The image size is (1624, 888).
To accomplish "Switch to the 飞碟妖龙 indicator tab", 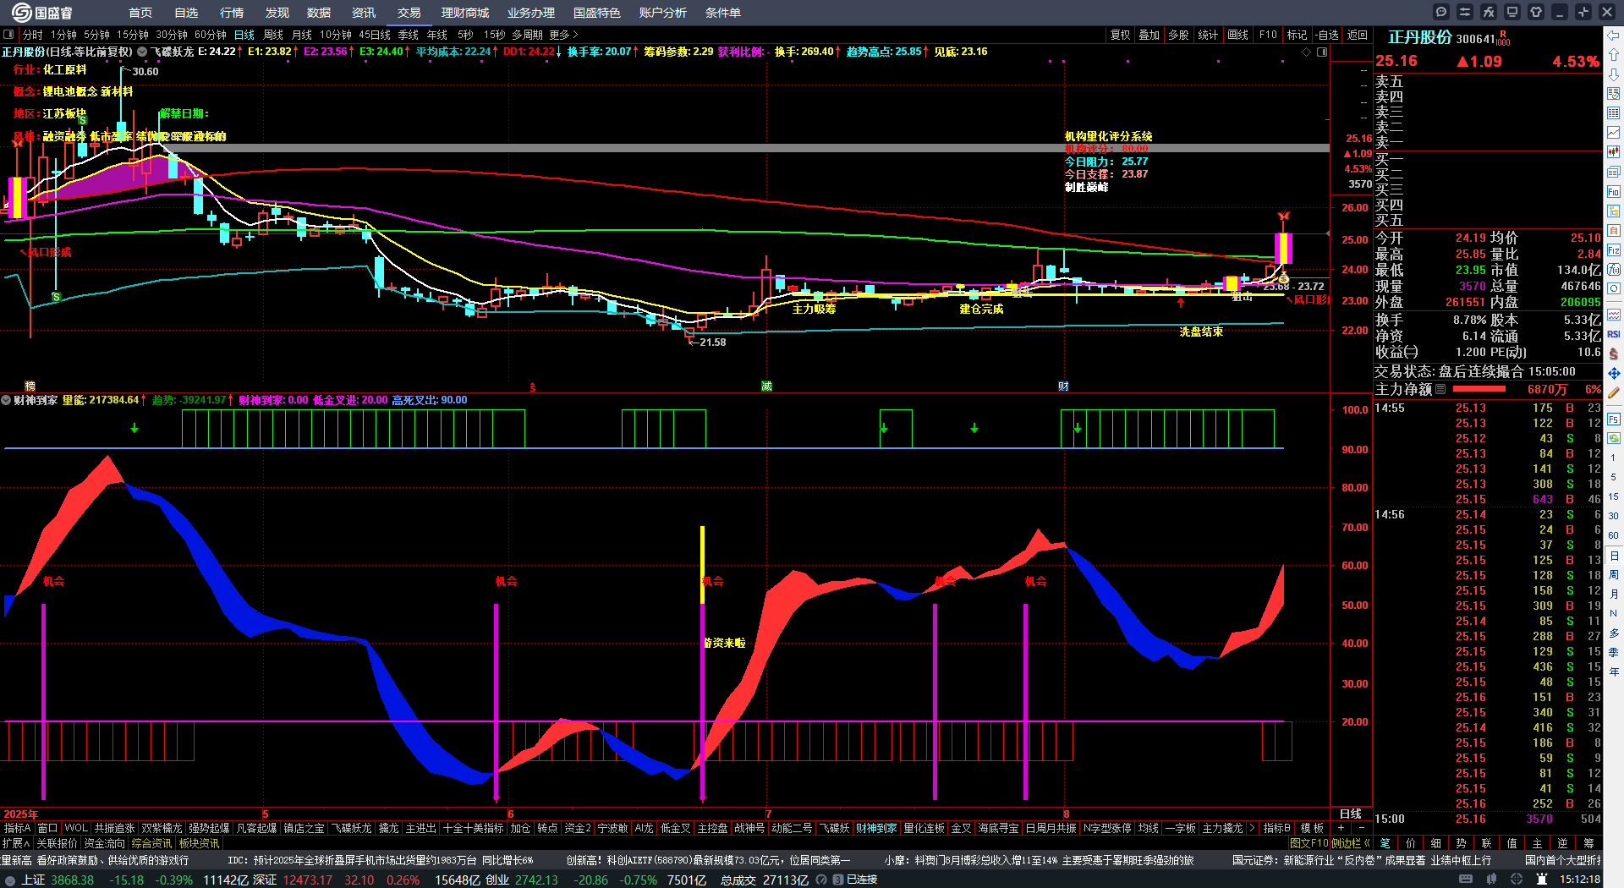I will [x=351, y=828].
